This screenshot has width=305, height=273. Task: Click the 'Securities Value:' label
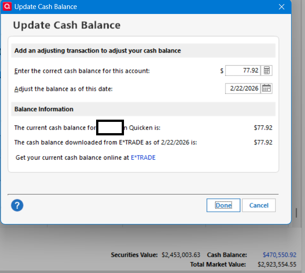click(x=134, y=255)
